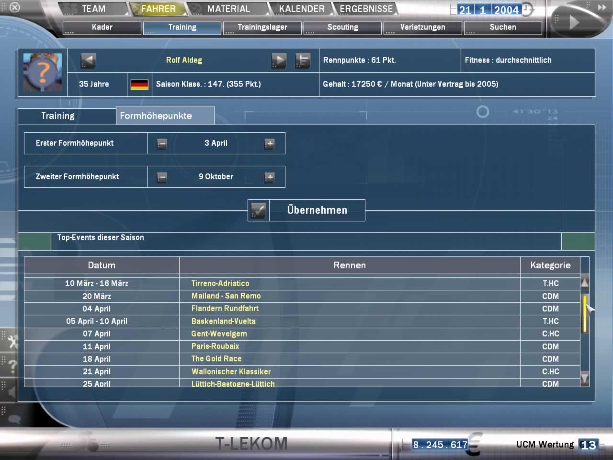Select the Mailand - San Remo race
This screenshot has height=460, width=613.
[226, 296]
